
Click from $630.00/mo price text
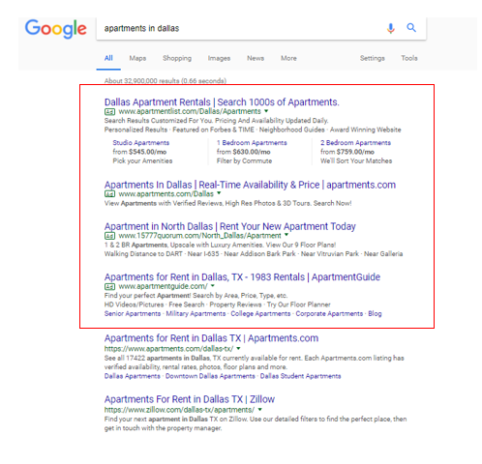coord(244,152)
